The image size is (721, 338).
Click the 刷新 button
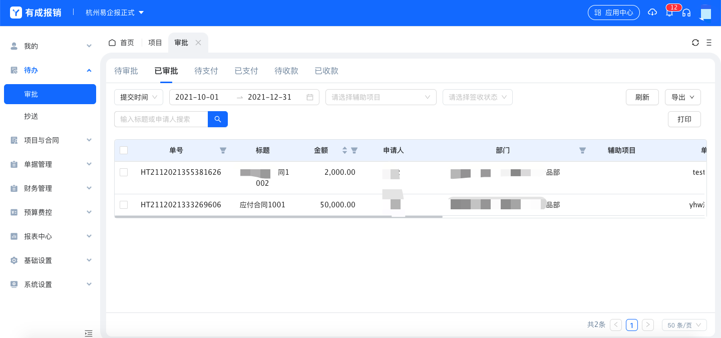coord(642,97)
